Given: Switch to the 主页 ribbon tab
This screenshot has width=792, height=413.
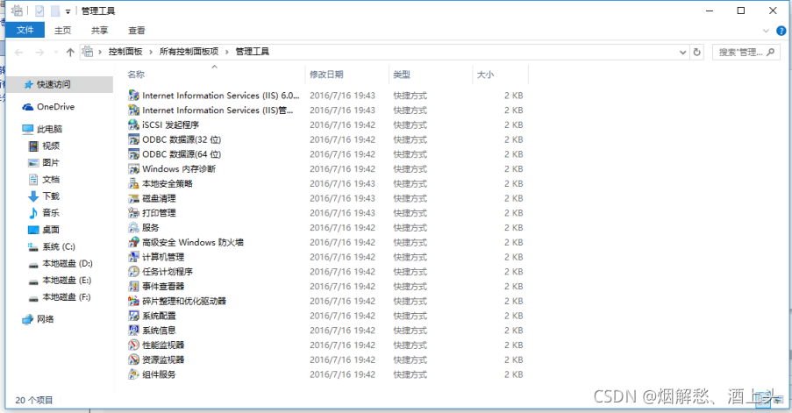Looking at the screenshot, I should 62,31.
